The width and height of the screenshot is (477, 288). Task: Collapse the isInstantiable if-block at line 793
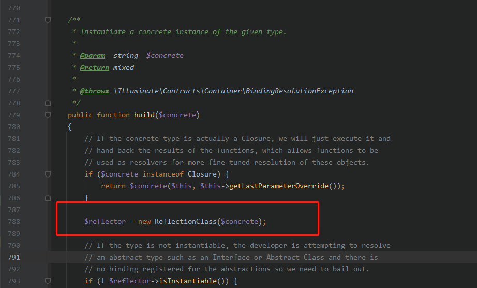click(48, 281)
